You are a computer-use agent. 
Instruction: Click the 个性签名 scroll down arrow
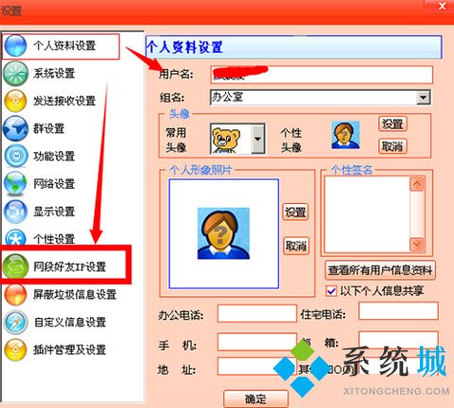(x=417, y=244)
